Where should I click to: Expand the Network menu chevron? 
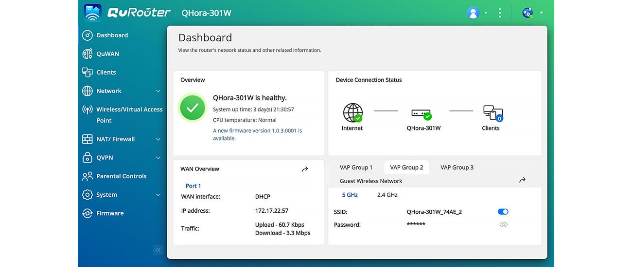(x=158, y=91)
